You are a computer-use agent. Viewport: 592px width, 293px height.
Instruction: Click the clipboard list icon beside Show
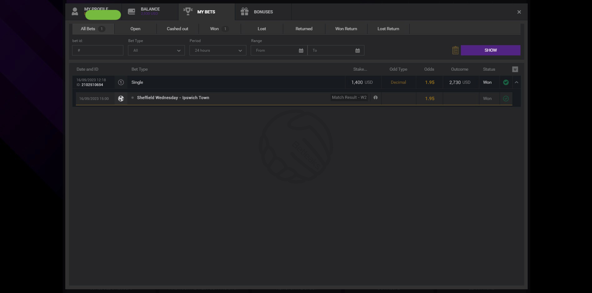pos(455,50)
